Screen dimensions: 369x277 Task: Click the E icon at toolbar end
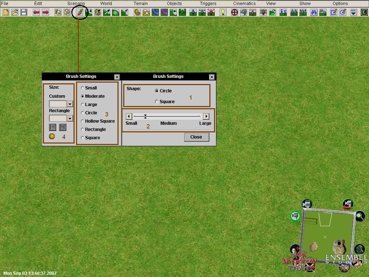[x=364, y=12]
